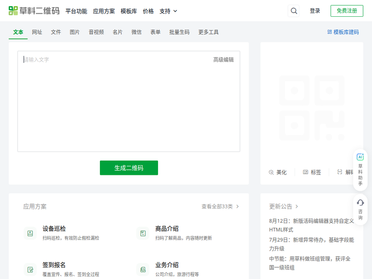This screenshot has height=279, width=372.
Task: Click the 请输入文字 text input area
Action: 129,101
